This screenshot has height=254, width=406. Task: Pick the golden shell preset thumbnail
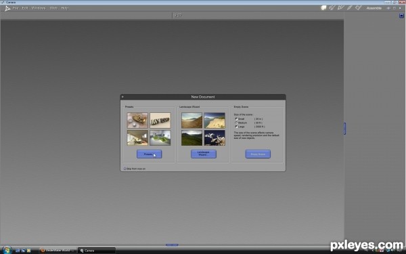[x=137, y=121]
